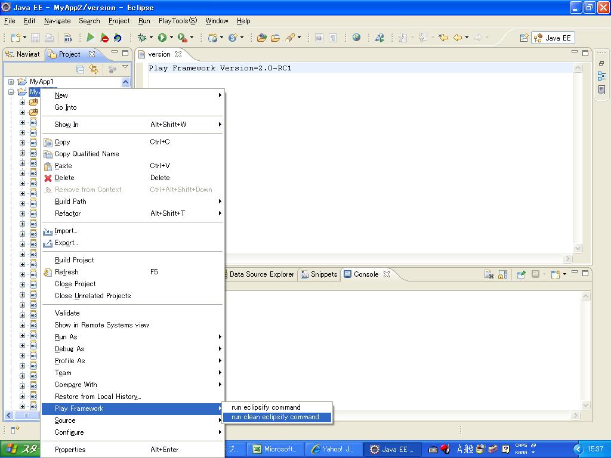Toggle Show Whitespace Characters pilcrow icon
Viewport: 611px width, 458px height.
333,38
